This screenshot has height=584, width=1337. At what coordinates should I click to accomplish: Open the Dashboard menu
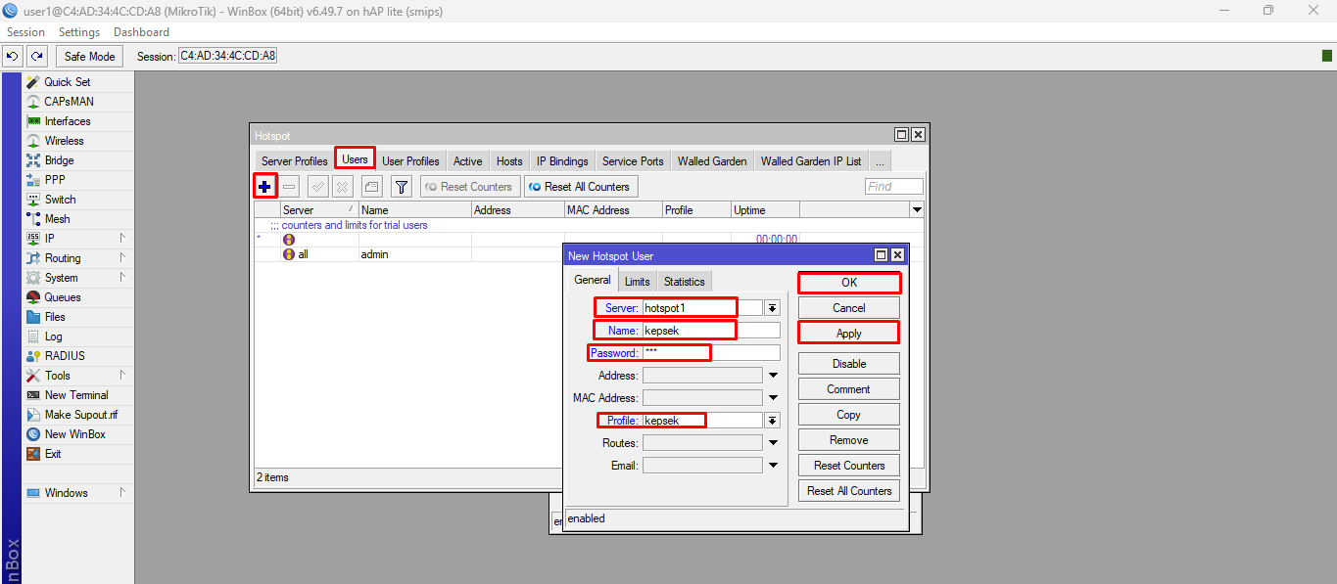141,32
